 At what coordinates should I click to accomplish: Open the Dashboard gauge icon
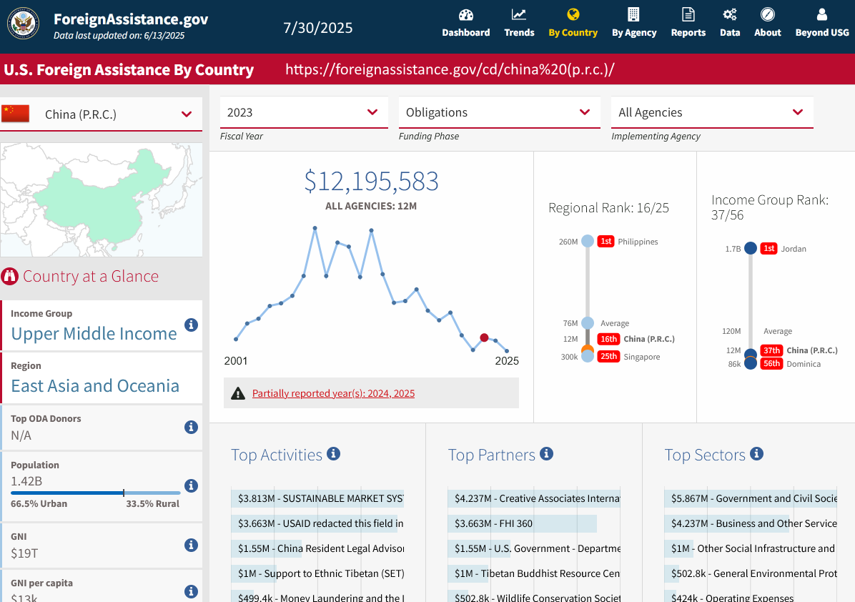465,15
